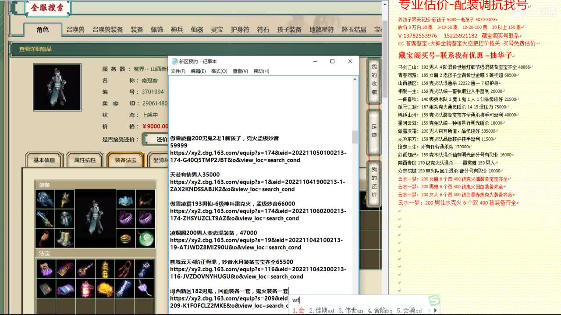Switch to the 召唤兽 tab
This screenshot has height=315, width=561.
point(75,29)
